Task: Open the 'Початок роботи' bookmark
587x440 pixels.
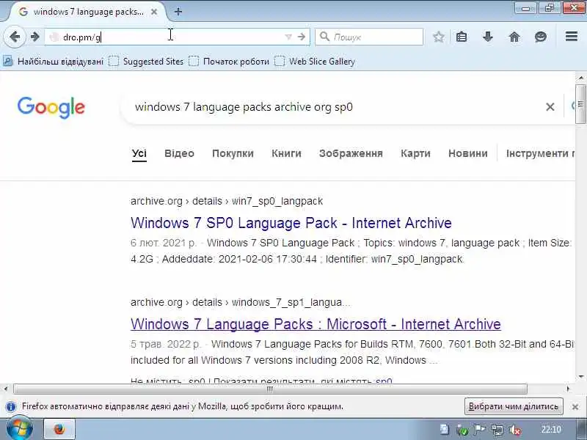Action: pyautogui.click(x=229, y=62)
